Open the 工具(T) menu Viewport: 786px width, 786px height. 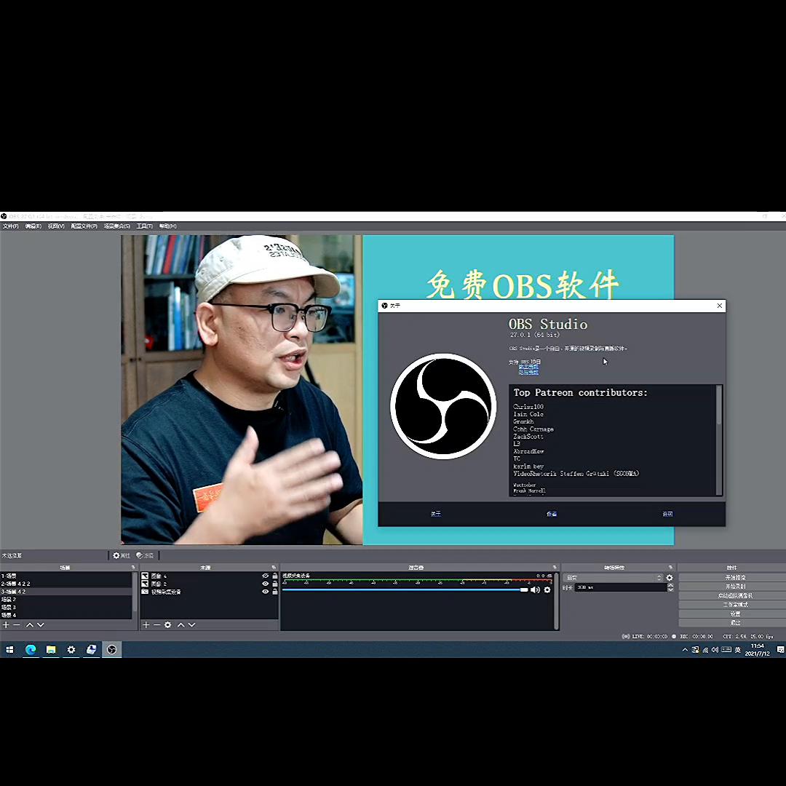tap(145, 226)
